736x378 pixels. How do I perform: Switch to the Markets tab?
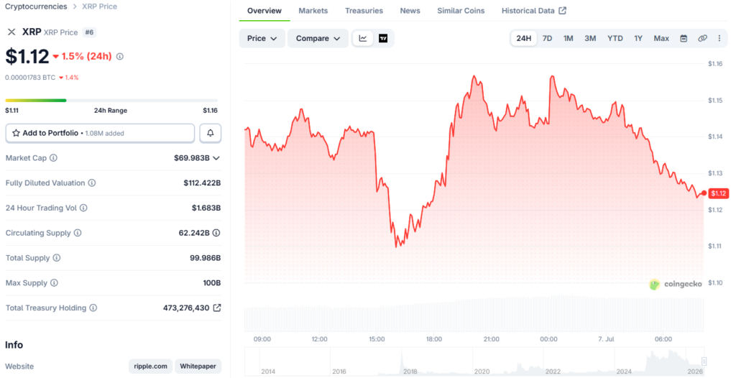point(313,11)
